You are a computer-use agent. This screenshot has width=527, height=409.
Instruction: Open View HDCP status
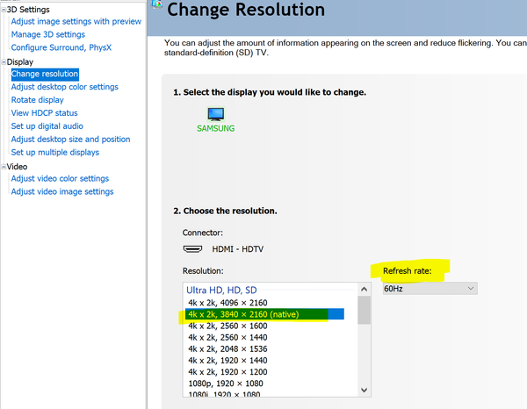click(45, 113)
